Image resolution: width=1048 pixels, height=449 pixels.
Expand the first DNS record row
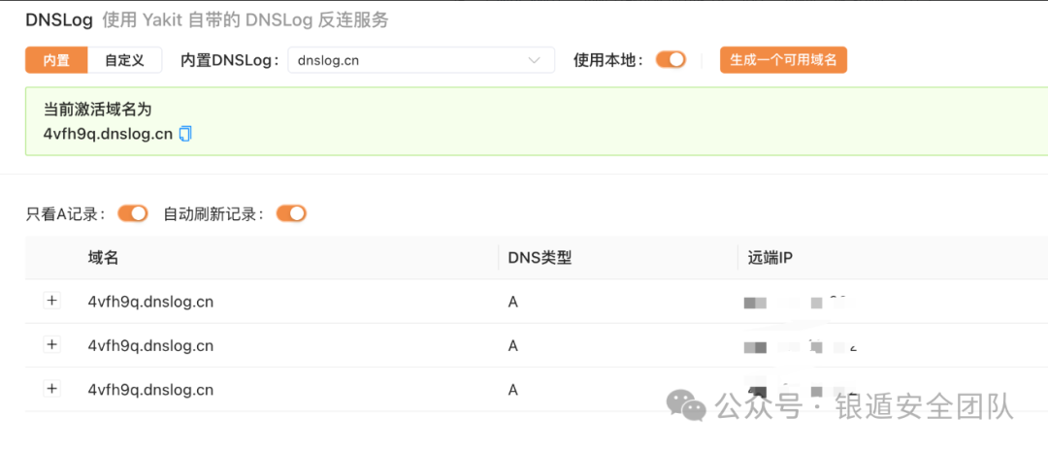pos(52,301)
